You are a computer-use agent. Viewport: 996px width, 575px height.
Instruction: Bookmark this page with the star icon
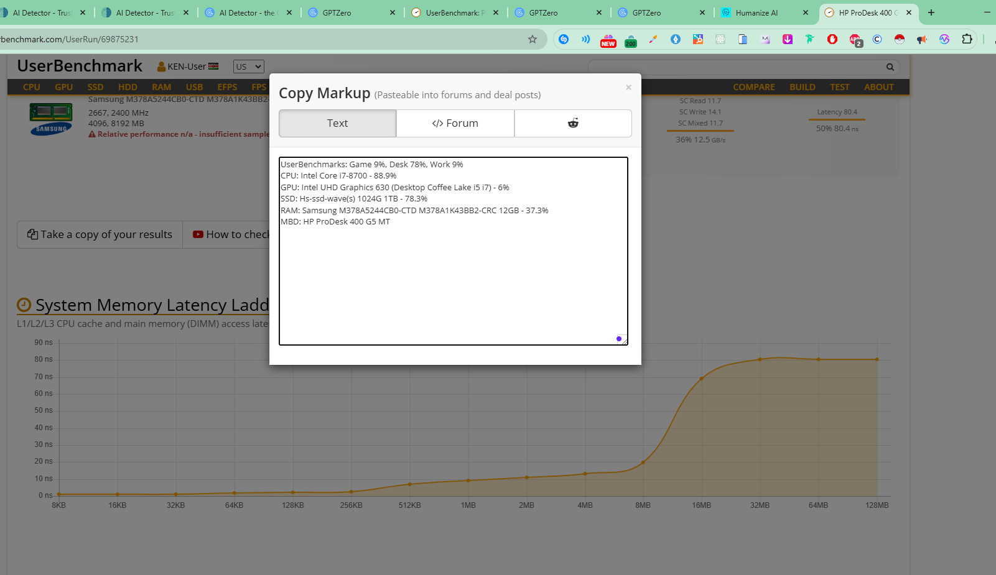coord(533,39)
